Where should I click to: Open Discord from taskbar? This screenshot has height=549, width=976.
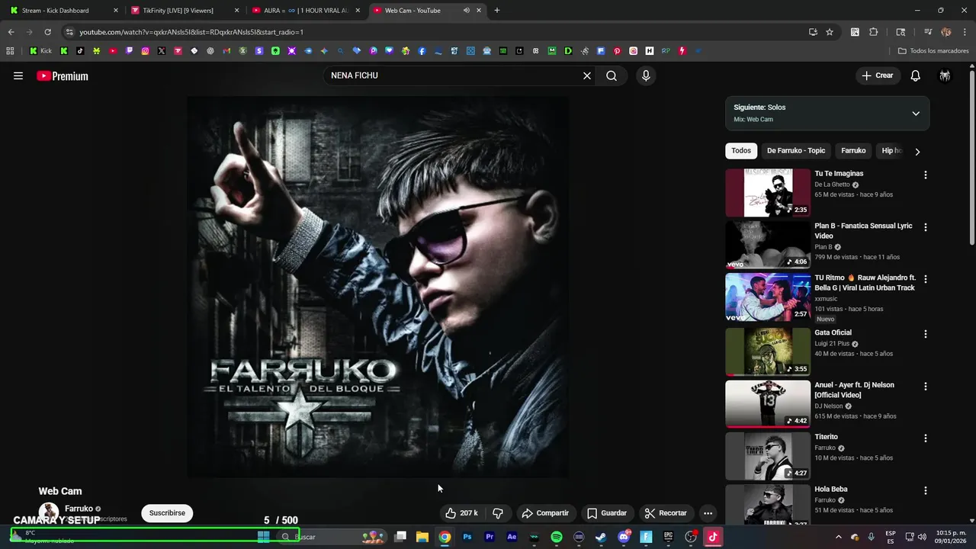click(624, 537)
